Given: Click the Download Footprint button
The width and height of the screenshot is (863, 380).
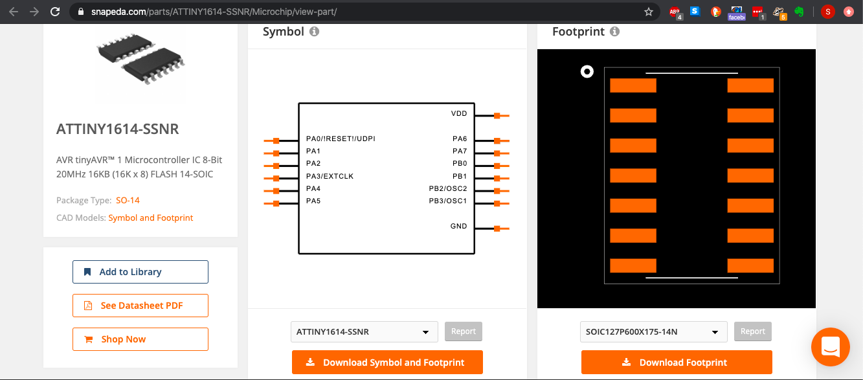Looking at the screenshot, I should 677,363.
